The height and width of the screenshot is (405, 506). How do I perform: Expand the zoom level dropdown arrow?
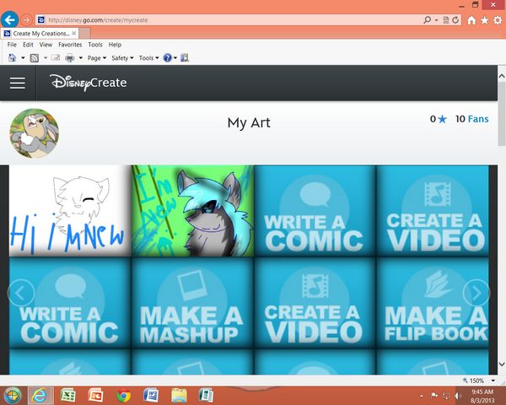493,381
